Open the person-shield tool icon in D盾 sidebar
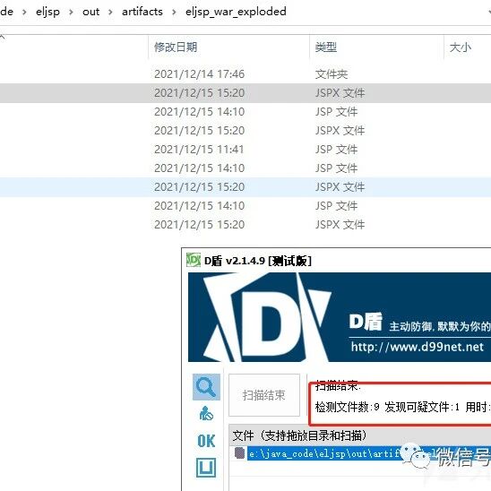Image resolution: width=491 pixels, height=491 pixels. point(206,413)
